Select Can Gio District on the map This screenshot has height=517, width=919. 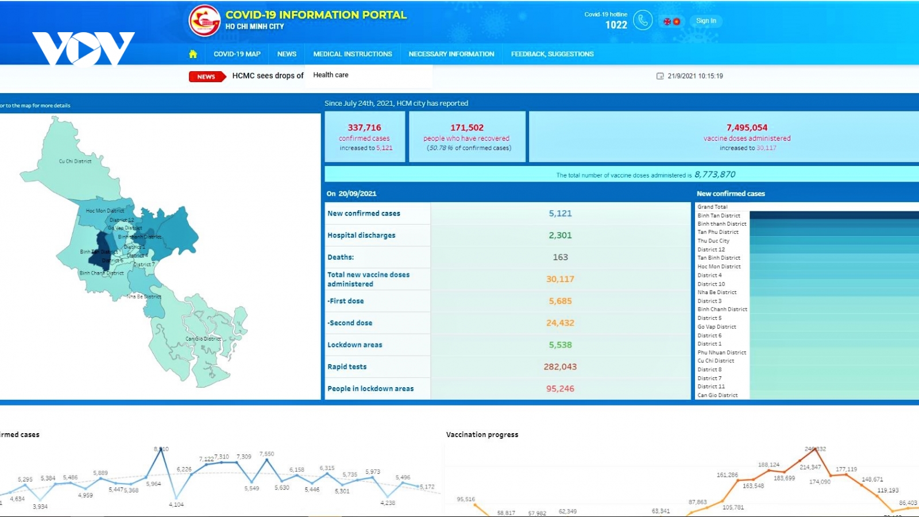click(x=203, y=339)
